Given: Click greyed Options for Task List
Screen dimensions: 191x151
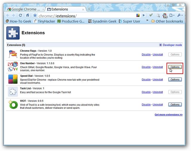Looking at the screenshot, I should 175,92.
